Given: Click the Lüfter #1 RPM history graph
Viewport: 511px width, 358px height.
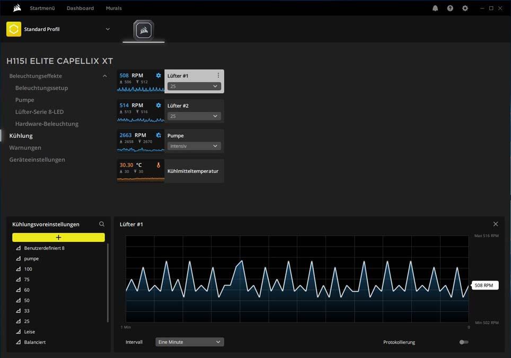Looking at the screenshot, I should (x=297, y=279).
